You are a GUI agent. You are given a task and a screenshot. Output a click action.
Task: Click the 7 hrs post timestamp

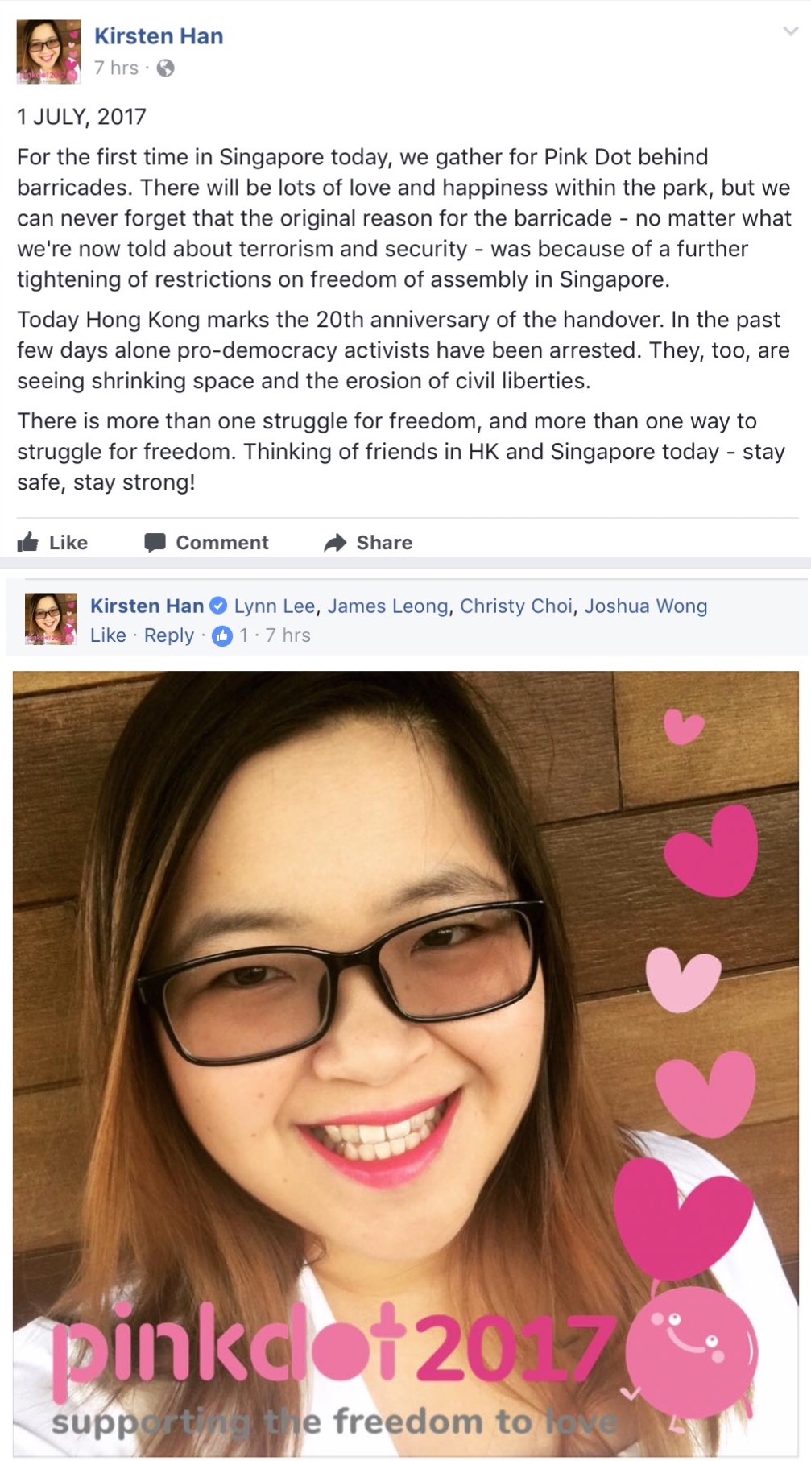pyautogui.click(x=116, y=68)
